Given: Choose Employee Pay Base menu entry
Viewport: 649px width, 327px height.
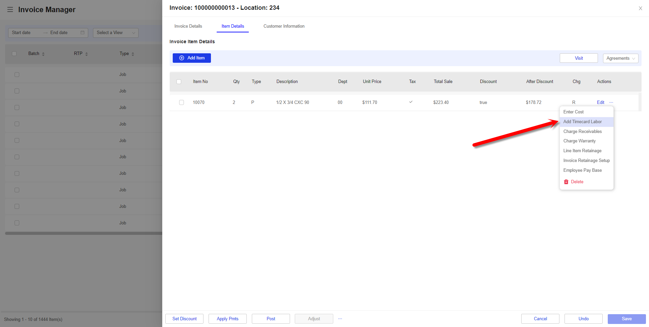Looking at the screenshot, I should [586, 170].
